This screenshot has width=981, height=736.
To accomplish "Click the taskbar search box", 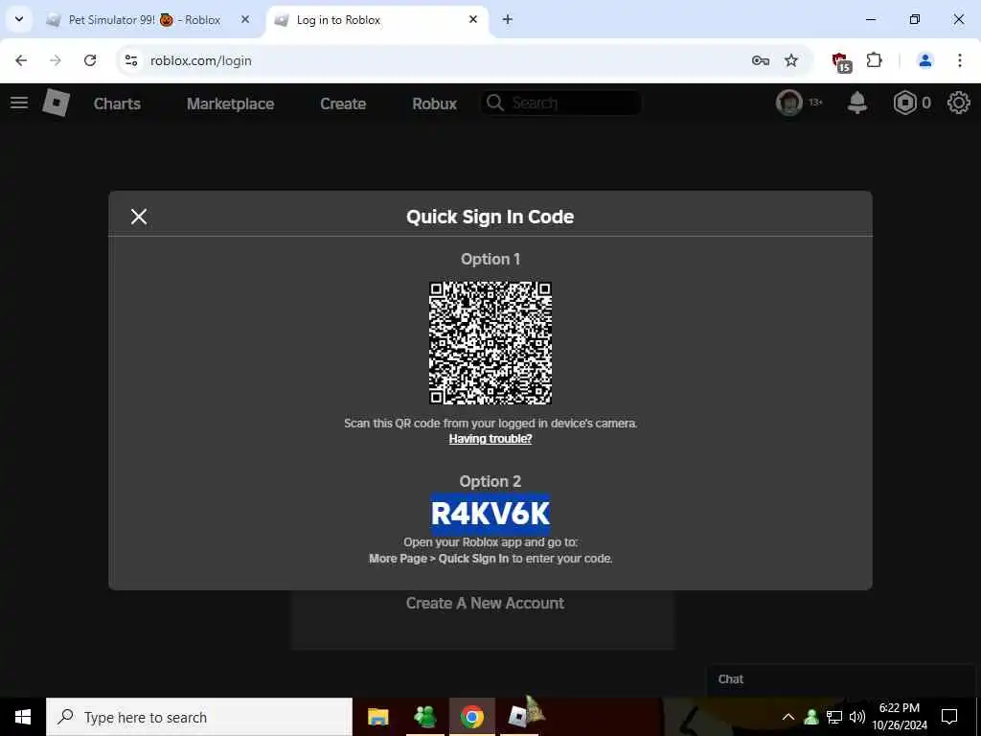I will tap(199, 717).
